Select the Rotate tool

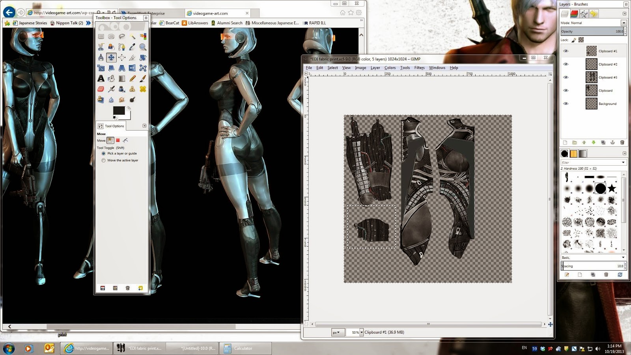click(143, 58)
